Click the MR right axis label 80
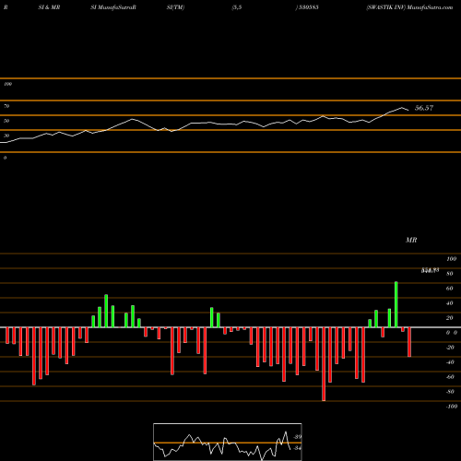This screenshot has width=461, height=461. pyautogui.click(x=450, y=274)
